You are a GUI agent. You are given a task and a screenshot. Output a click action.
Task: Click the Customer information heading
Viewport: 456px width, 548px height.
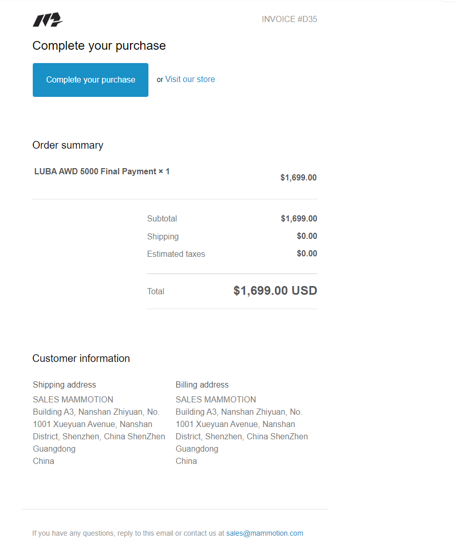click(x=81, y=358)
